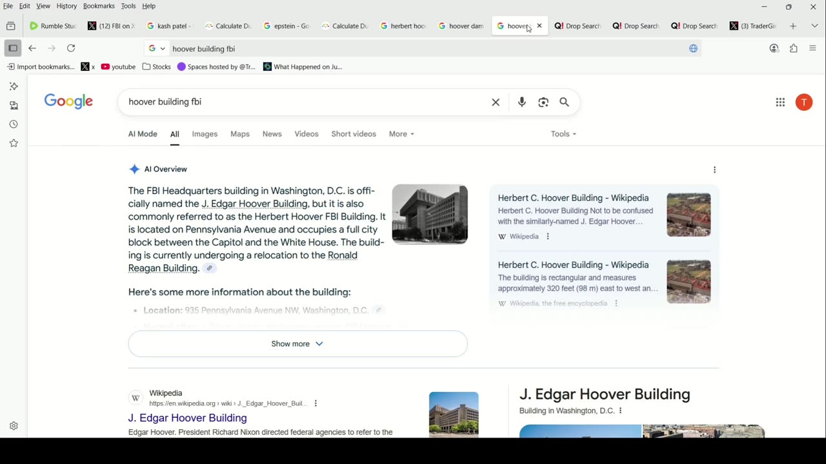Switch to AI Mode
This screenshot has width=826, height=464.
click(143, 134)
